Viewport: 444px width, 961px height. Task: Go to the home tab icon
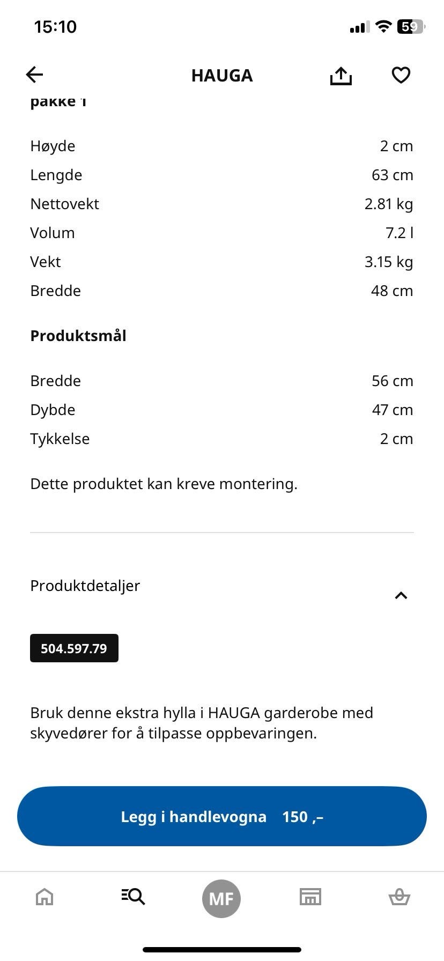click(45, 896)
